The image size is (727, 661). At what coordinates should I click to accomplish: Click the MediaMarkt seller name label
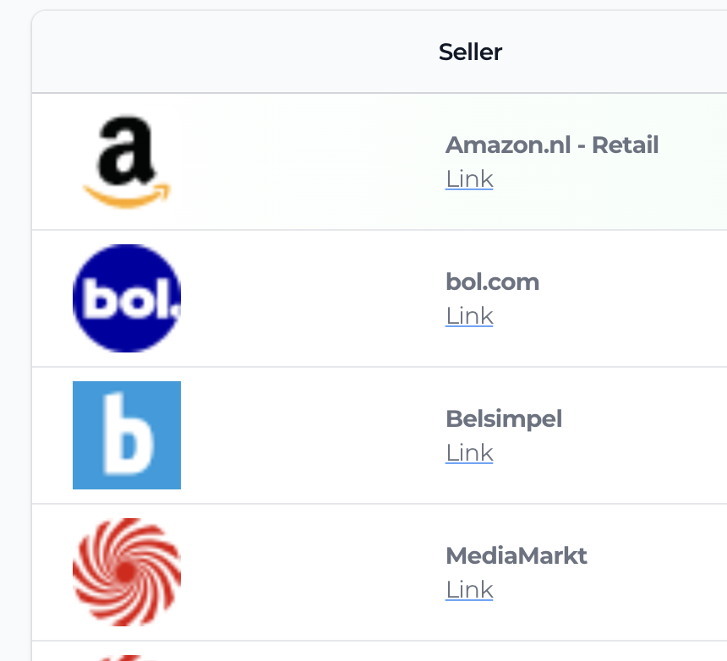click(517, 555)
